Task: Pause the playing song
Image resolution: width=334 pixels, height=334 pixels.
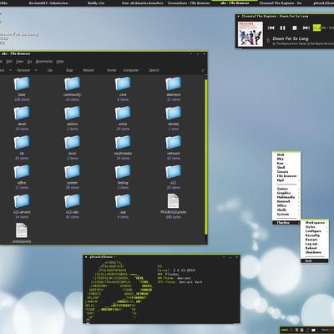Action: 282,28
